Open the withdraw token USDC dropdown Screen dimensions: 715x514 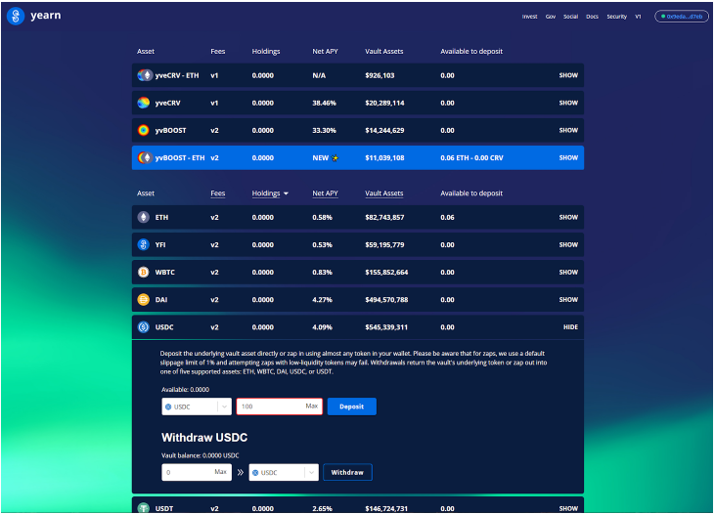[x=284, y=473]
